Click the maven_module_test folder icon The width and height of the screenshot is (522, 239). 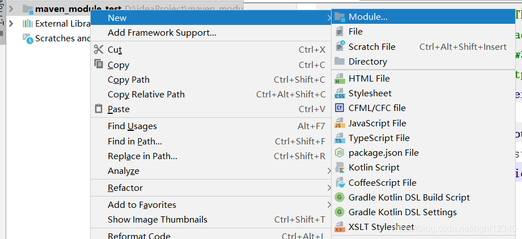click(x=28, y=8)
